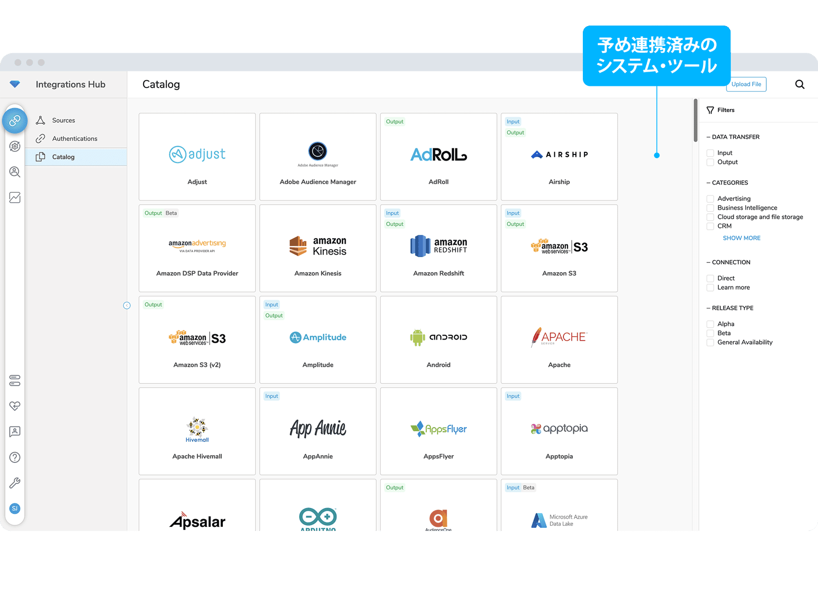Click the catalog vertical scrollbar
This screenshot has height=602, width=818.
[695, 121]
